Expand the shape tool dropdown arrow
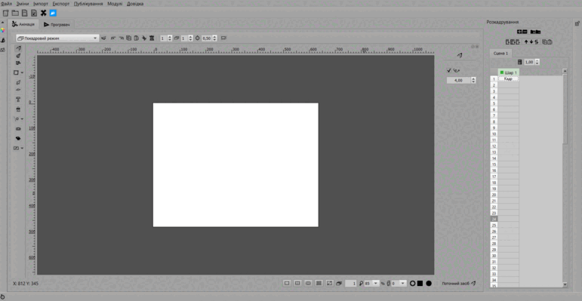 (x=23, y=72)
